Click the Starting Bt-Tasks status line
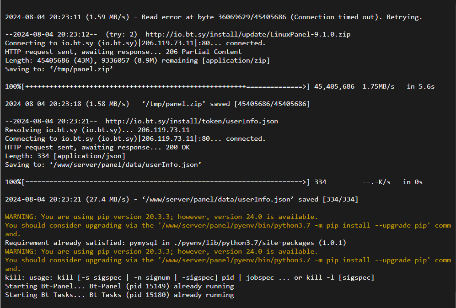The image size is (456, 308). pos(119,295)
